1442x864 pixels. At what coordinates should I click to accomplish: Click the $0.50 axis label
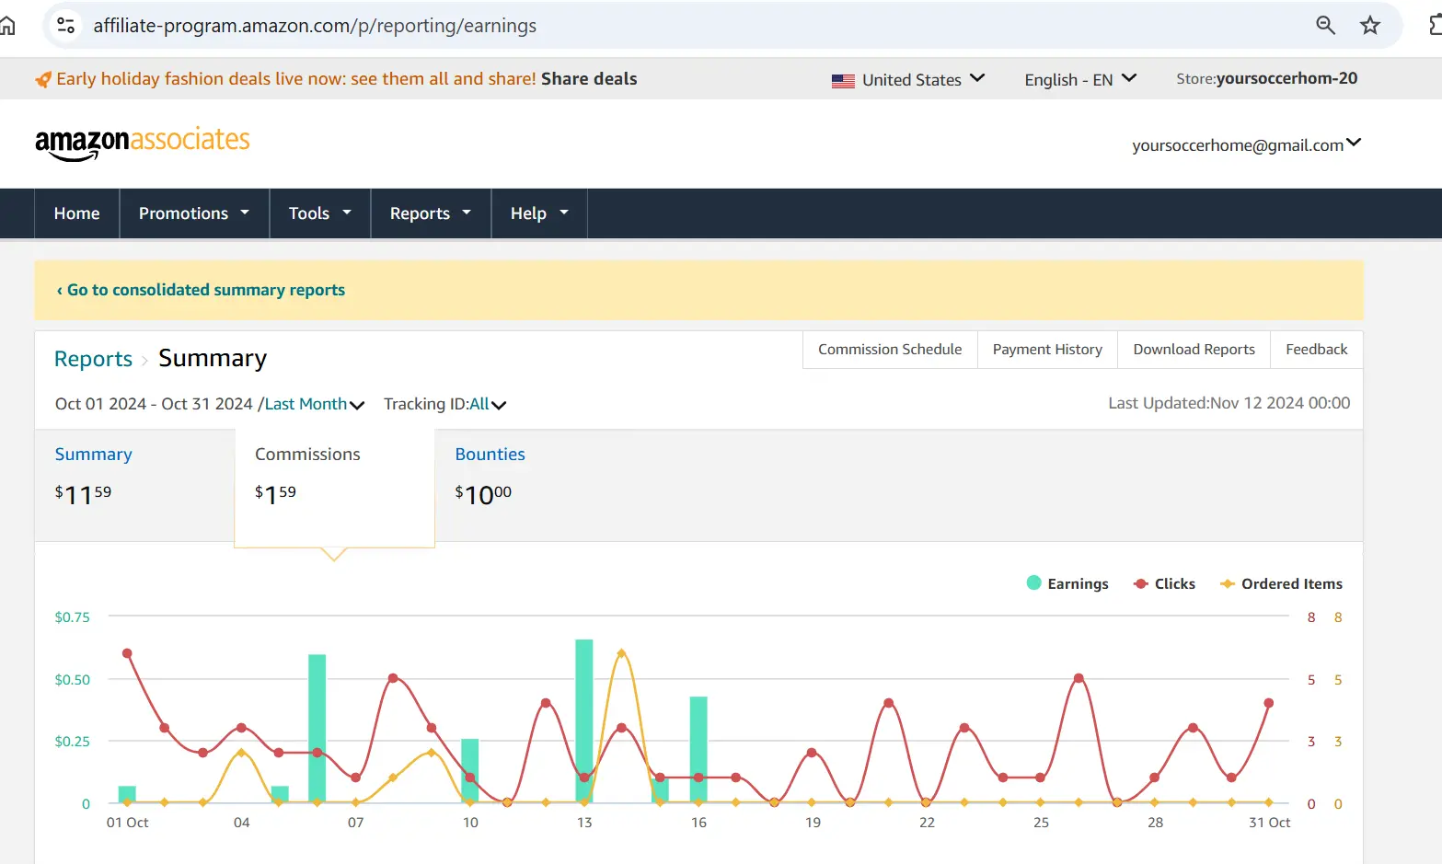[x=72, y=680]
